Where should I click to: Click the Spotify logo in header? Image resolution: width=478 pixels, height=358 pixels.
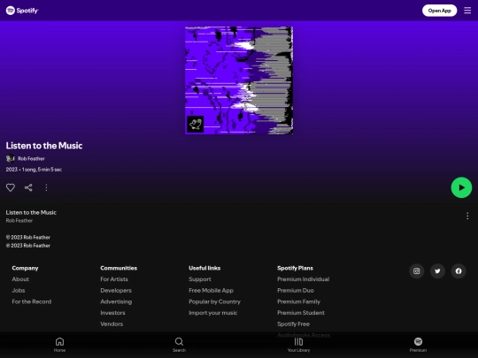22,11
